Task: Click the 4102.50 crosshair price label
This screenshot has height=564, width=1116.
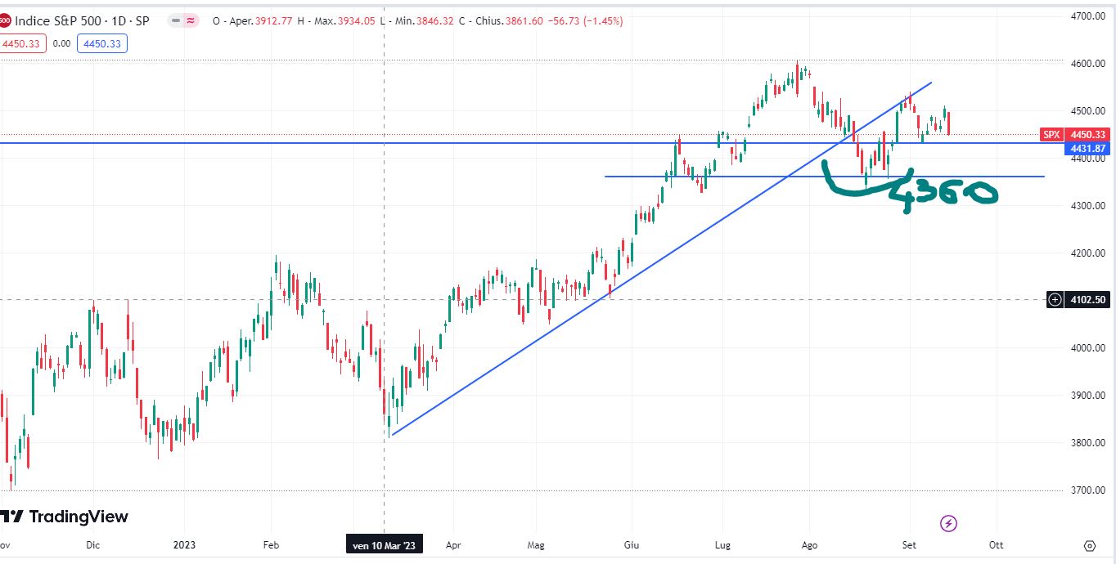Action: point(1088,300)
